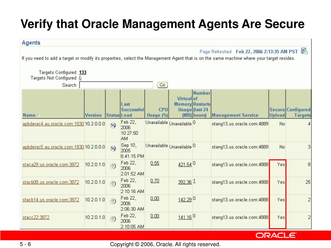The image size is (331, 248).
Task: Click management service for apbderac4 row
Action: (240, 124)
